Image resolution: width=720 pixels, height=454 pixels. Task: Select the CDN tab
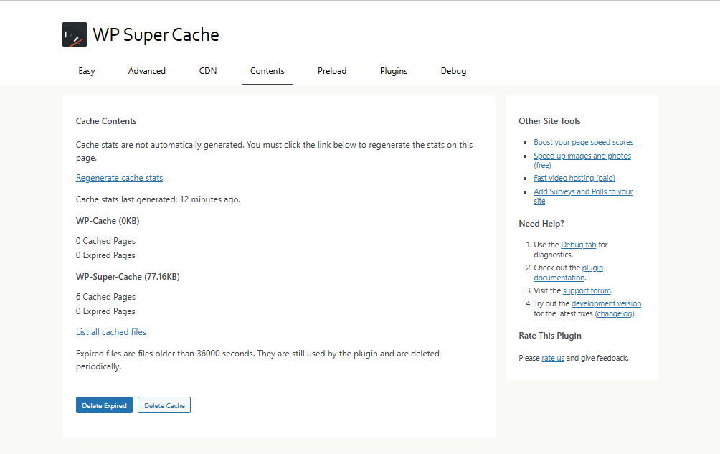[x=207, y=71]
